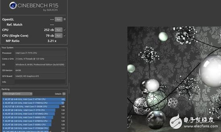Click the Processor field showing i7-7Y75

[x=40, y=53]
